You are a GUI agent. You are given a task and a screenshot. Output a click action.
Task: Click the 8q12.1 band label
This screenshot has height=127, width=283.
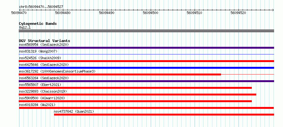pos(25,27)
